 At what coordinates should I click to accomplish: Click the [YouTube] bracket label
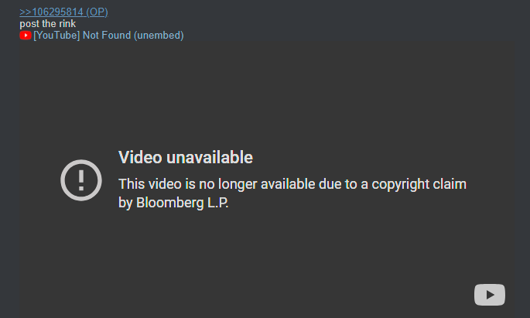click(x=56, y=35)
